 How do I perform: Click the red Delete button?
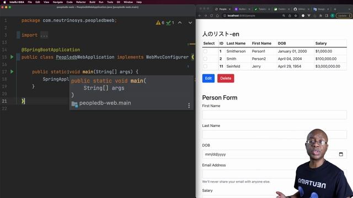226,78
